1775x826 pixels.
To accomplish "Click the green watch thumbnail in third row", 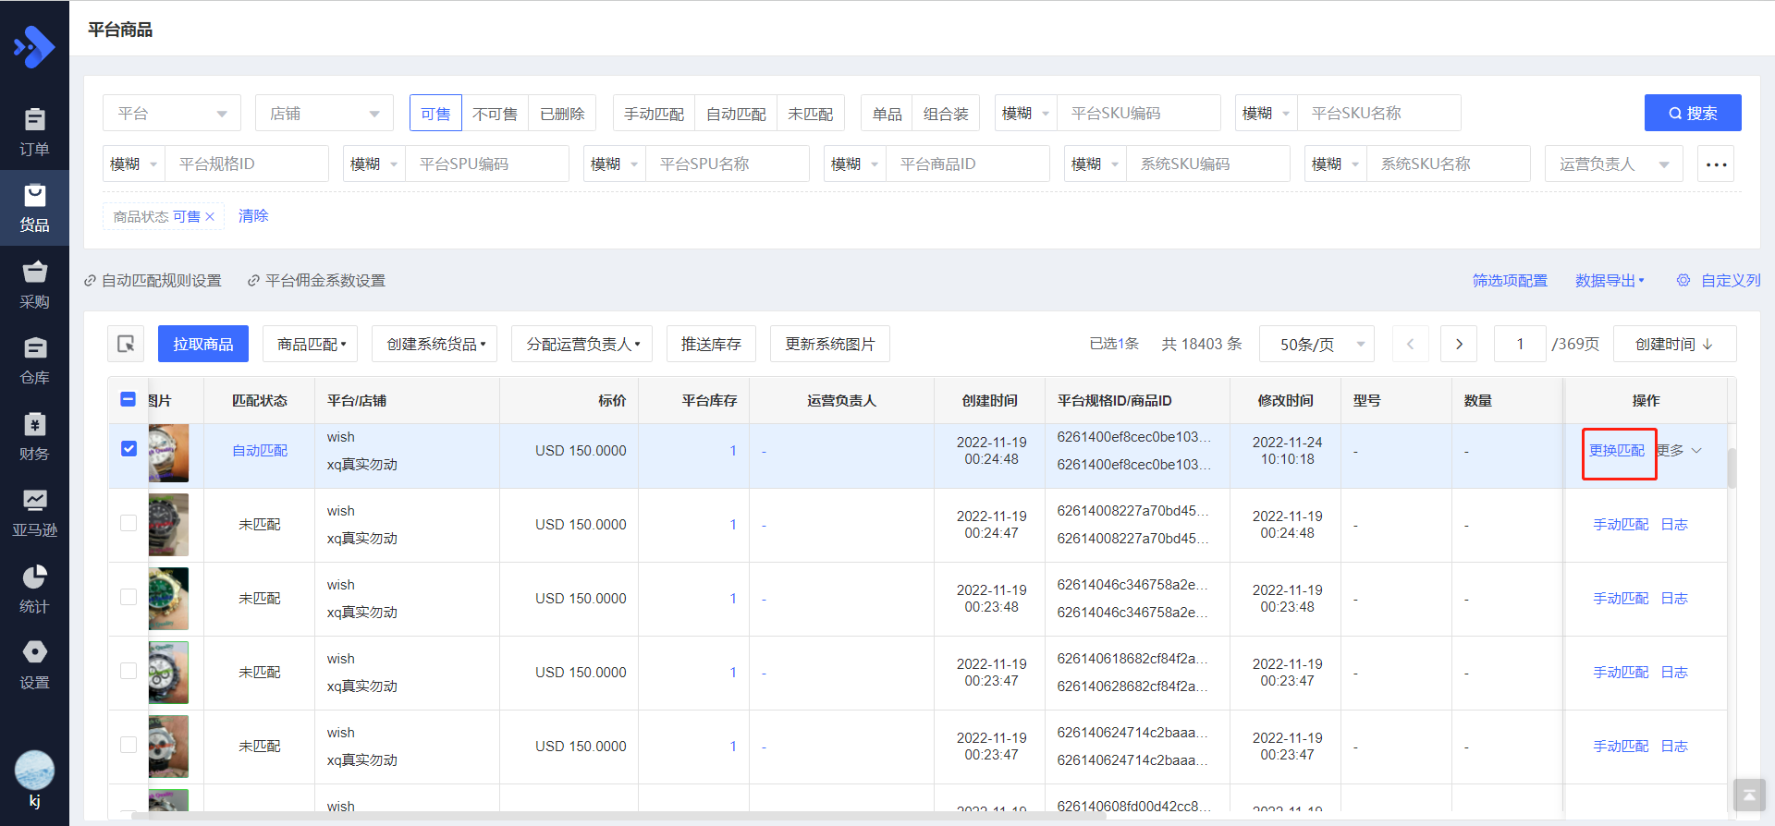I will (168, 598).
